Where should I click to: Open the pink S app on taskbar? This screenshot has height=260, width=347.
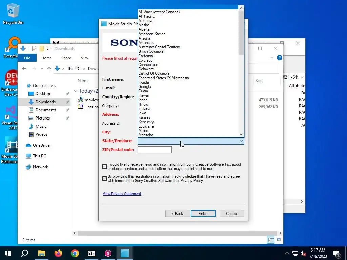pyautogui.click(x=108, y=253)
